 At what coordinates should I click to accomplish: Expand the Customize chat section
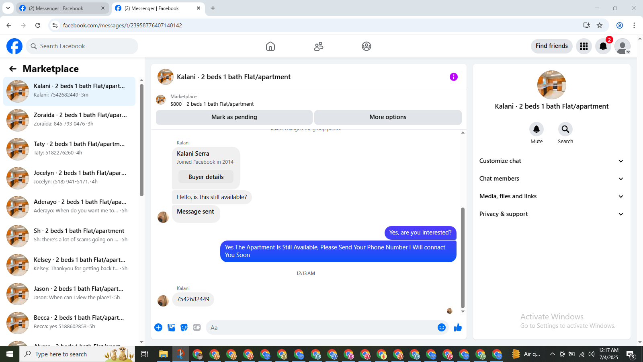coord(552,161)
